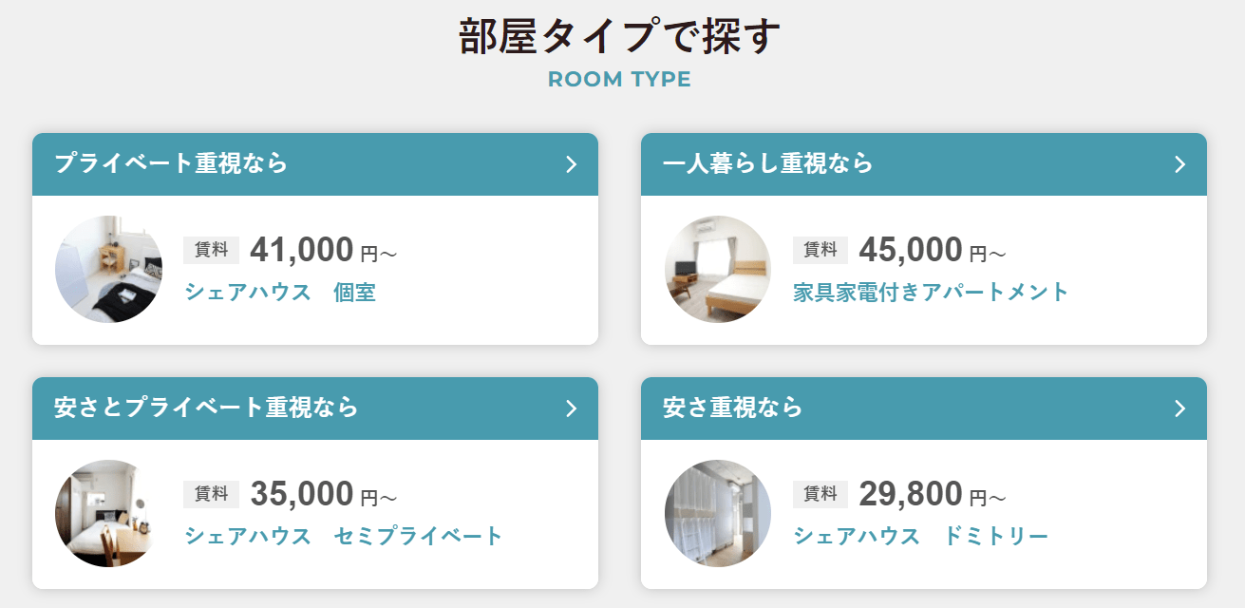Select the 安さ重視なら header bar

point(924,408)
